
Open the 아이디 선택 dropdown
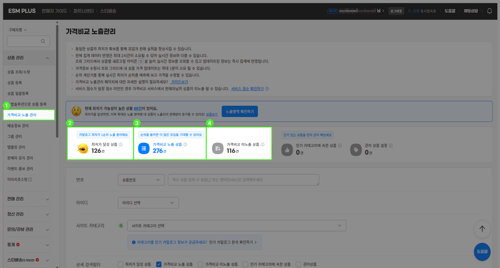pos(148,203)
